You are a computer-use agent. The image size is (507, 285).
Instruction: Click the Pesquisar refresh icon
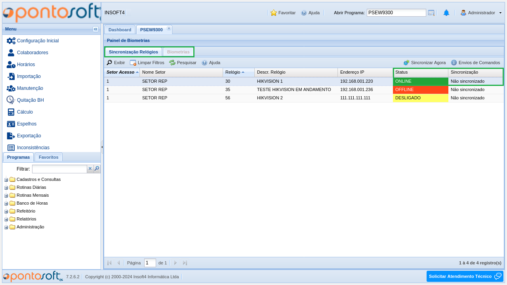(172, 63)
